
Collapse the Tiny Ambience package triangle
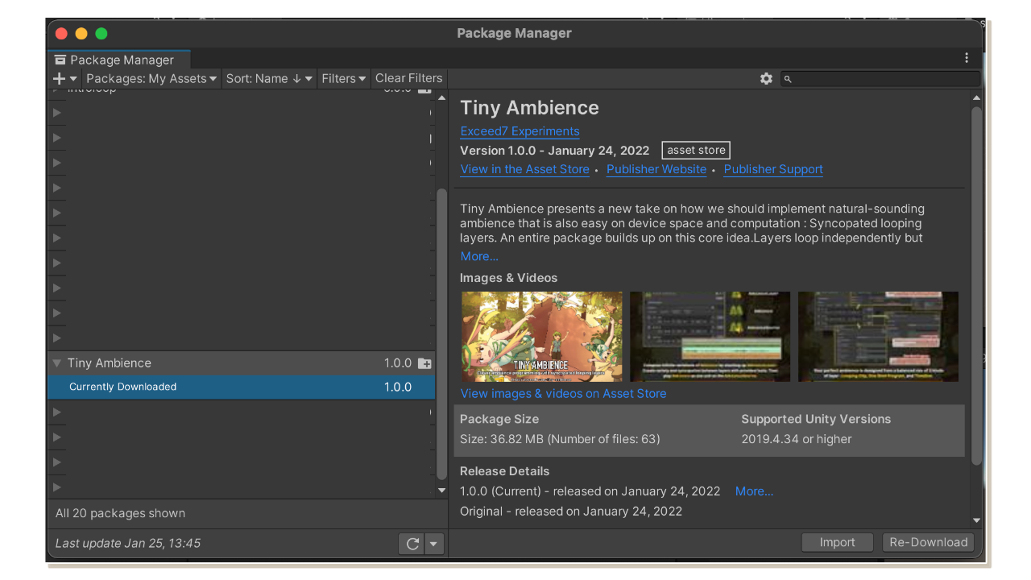[56, 363]
